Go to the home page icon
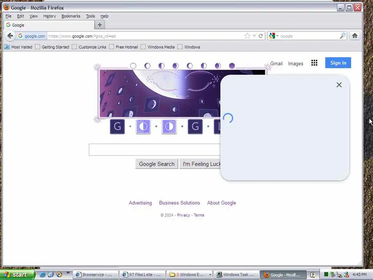Screen dimensions: 373x280 (x=355, y=36)
